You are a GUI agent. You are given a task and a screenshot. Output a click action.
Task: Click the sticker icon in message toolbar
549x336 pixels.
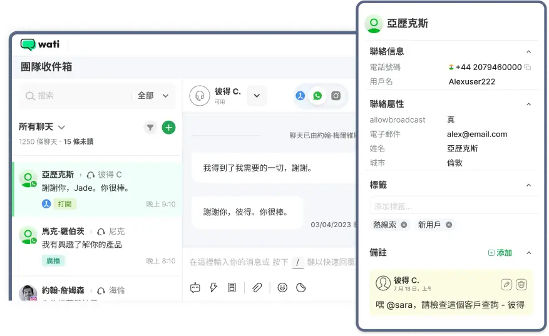click(301, 288)
